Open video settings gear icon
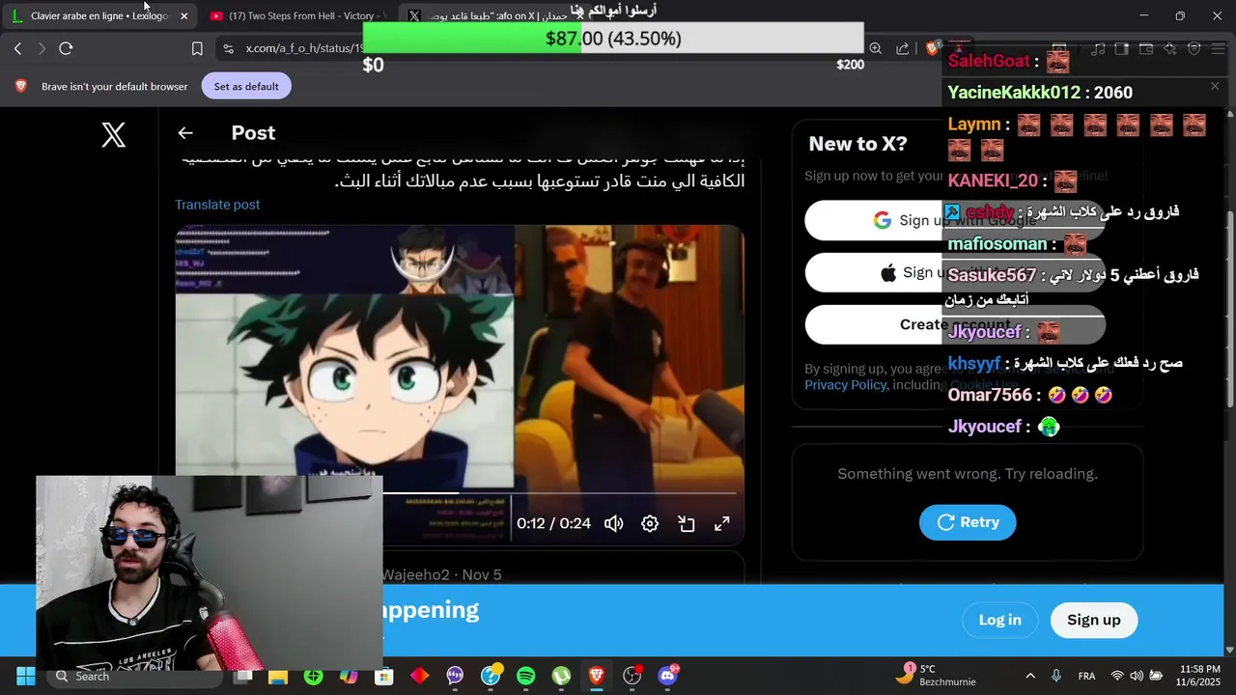Image resolution: width=1236 pixels, height=695 pixels. [650, 523]
